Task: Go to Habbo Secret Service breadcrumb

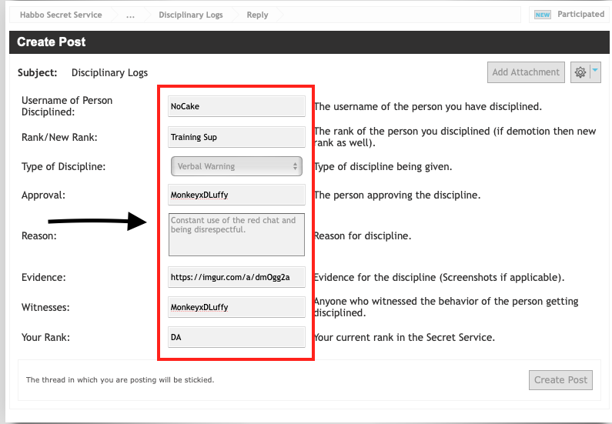Action: [61, 15]
